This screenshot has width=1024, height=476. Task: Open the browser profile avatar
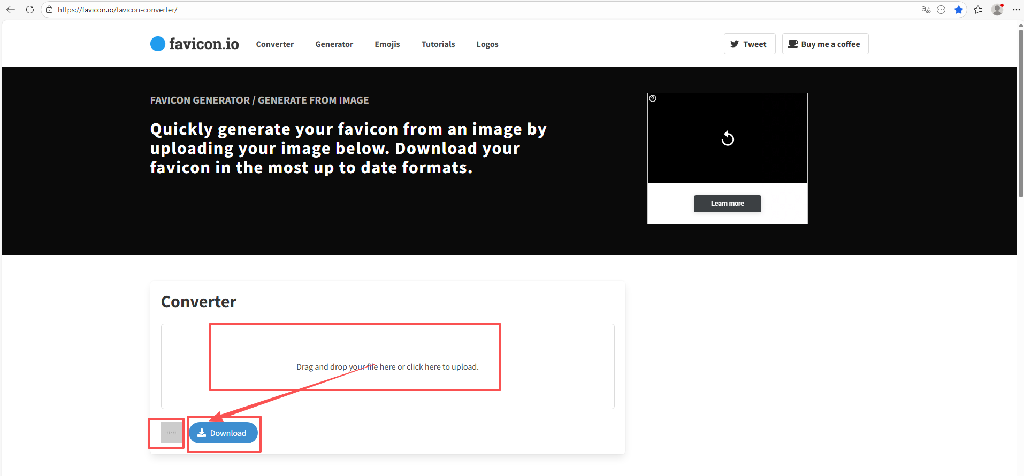coord(997,10)
